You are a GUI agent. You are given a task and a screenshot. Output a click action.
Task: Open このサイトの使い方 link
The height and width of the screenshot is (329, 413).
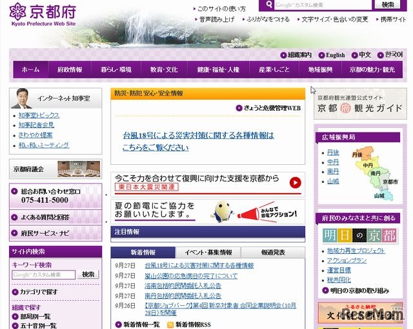[x=221, y=9]
